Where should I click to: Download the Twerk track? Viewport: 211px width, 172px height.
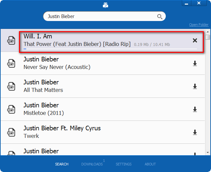coord(195,132)
